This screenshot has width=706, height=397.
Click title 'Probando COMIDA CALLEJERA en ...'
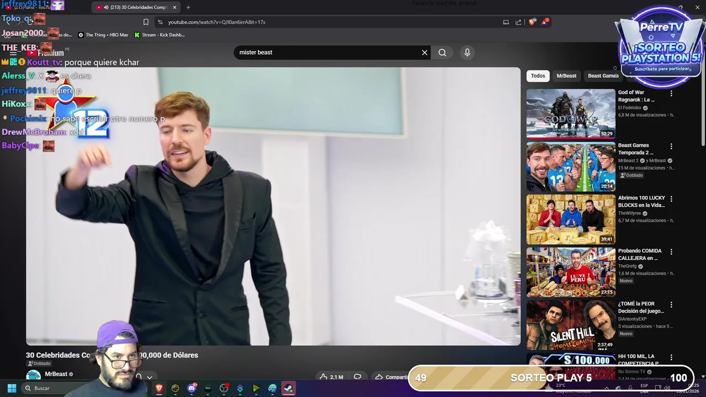click(640, 254)
